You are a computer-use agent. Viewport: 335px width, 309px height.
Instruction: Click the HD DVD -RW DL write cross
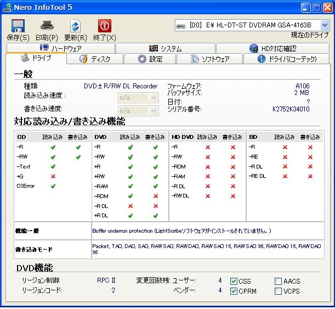click(x=233, y=196)
